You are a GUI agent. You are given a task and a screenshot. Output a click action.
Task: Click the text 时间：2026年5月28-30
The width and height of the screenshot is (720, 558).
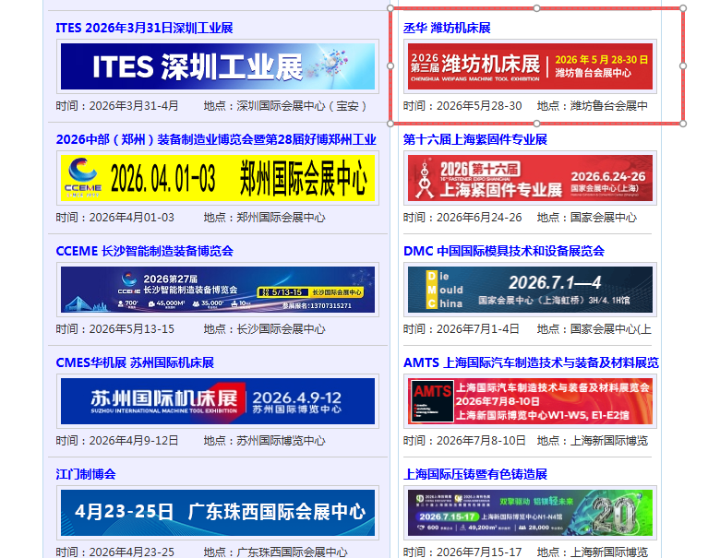point(462,106)
